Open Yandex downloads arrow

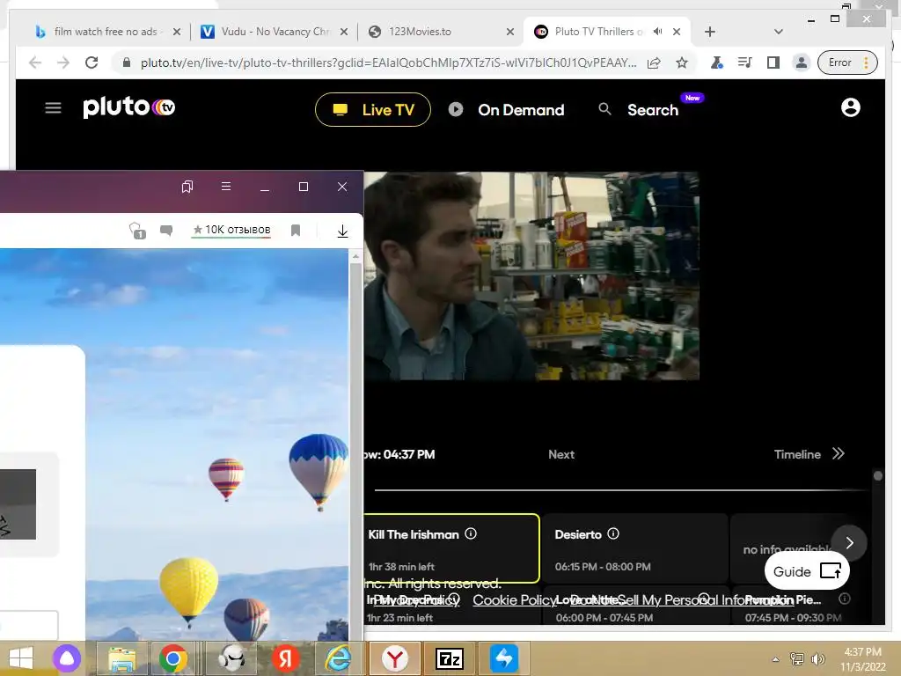click(342, 231)
